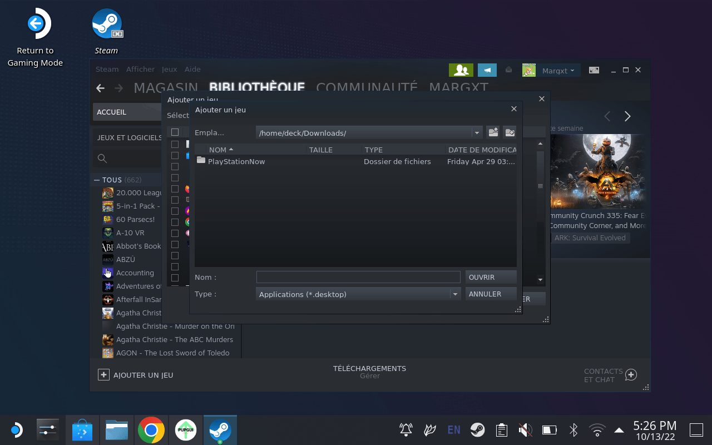
Task: Open the Type file filter dropdown
Action: pyautogui.click(x=456, y=294)
